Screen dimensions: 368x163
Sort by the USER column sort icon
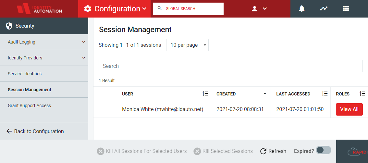click(205, 94)
